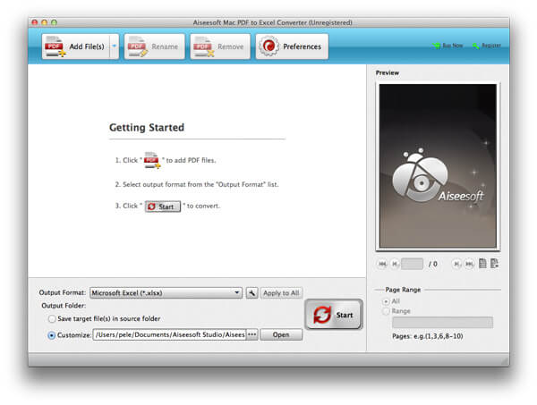
Task: Click the Register link
Action: [488, 46]
